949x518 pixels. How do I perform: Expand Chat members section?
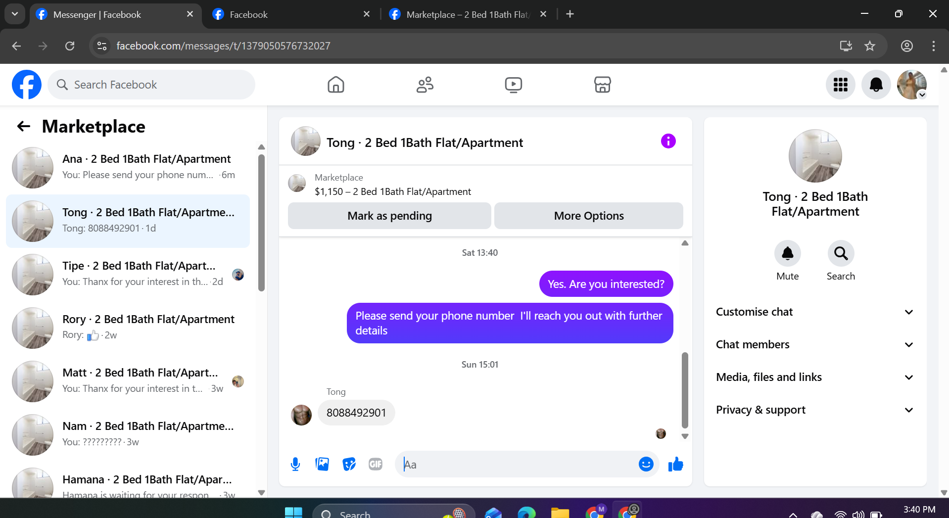point(815,345)
